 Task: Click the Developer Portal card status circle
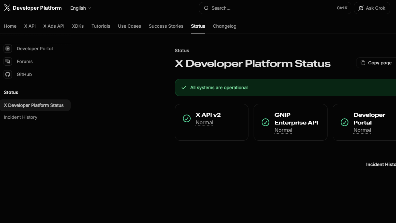point(345,122)
